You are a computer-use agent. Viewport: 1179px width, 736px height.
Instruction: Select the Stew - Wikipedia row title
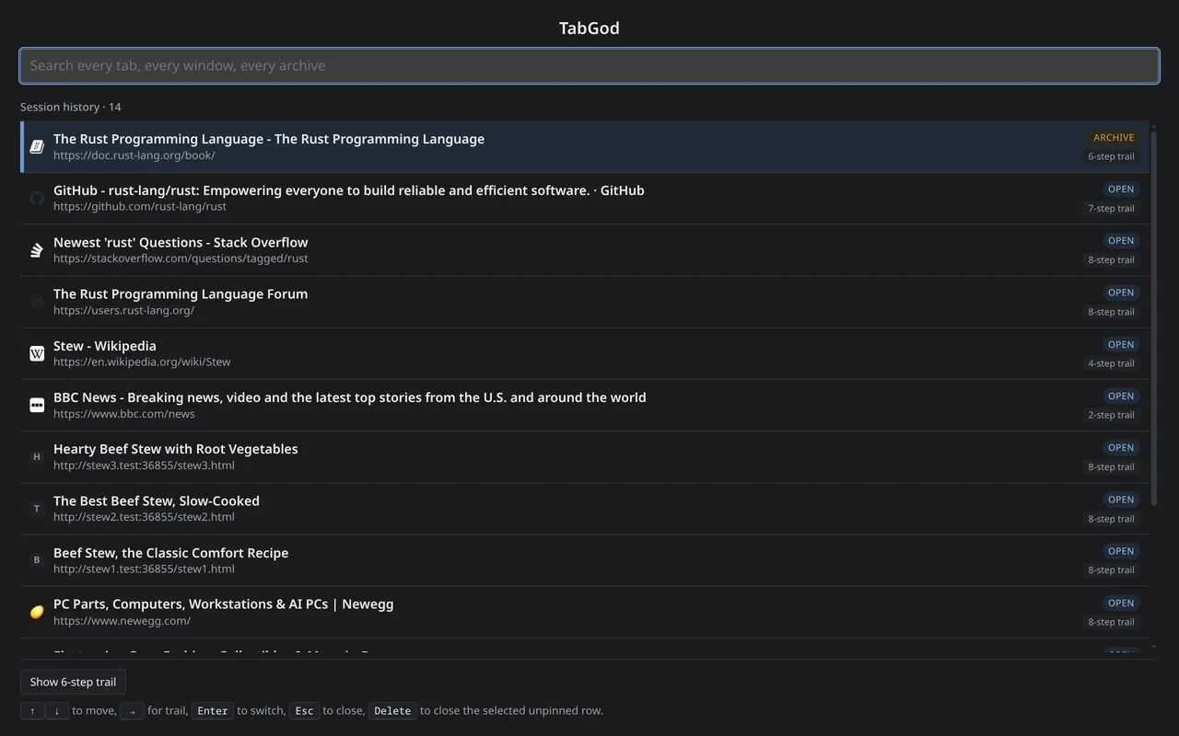(105, 346)
